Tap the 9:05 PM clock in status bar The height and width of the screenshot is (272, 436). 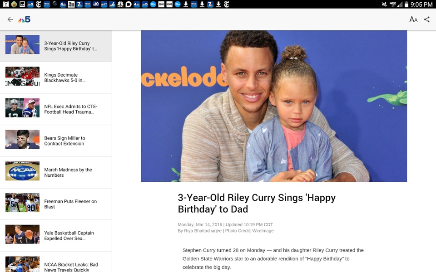(421, 5)
